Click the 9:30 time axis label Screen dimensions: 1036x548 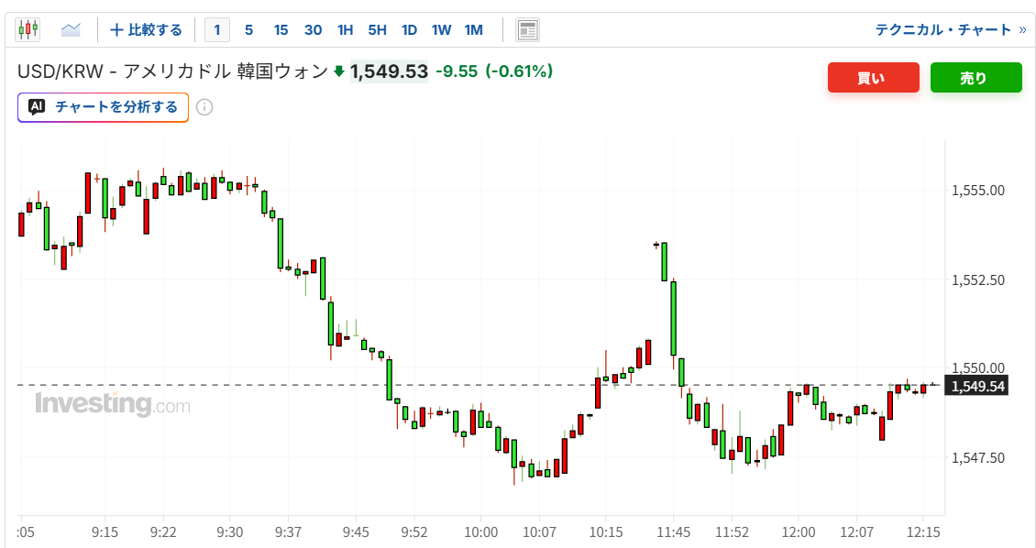click(230, 532)
